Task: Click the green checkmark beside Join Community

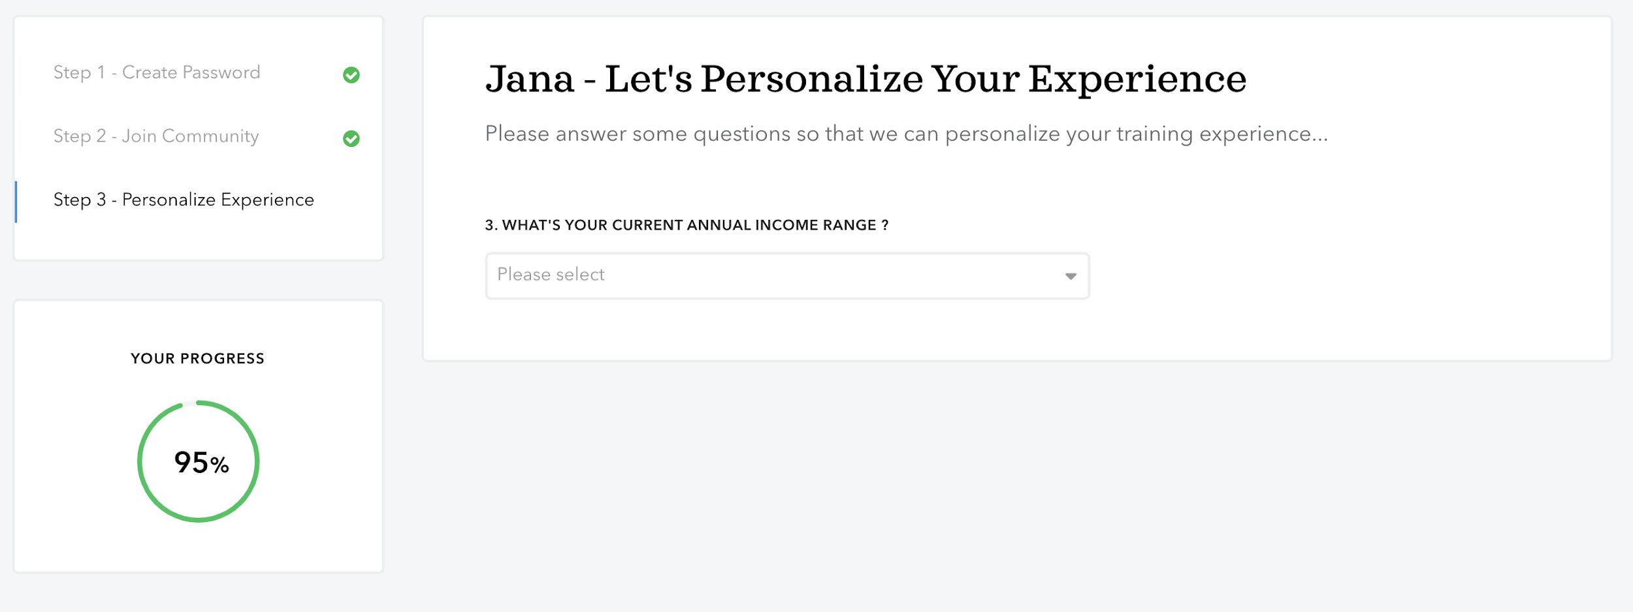Action: (x=351, y=138)
